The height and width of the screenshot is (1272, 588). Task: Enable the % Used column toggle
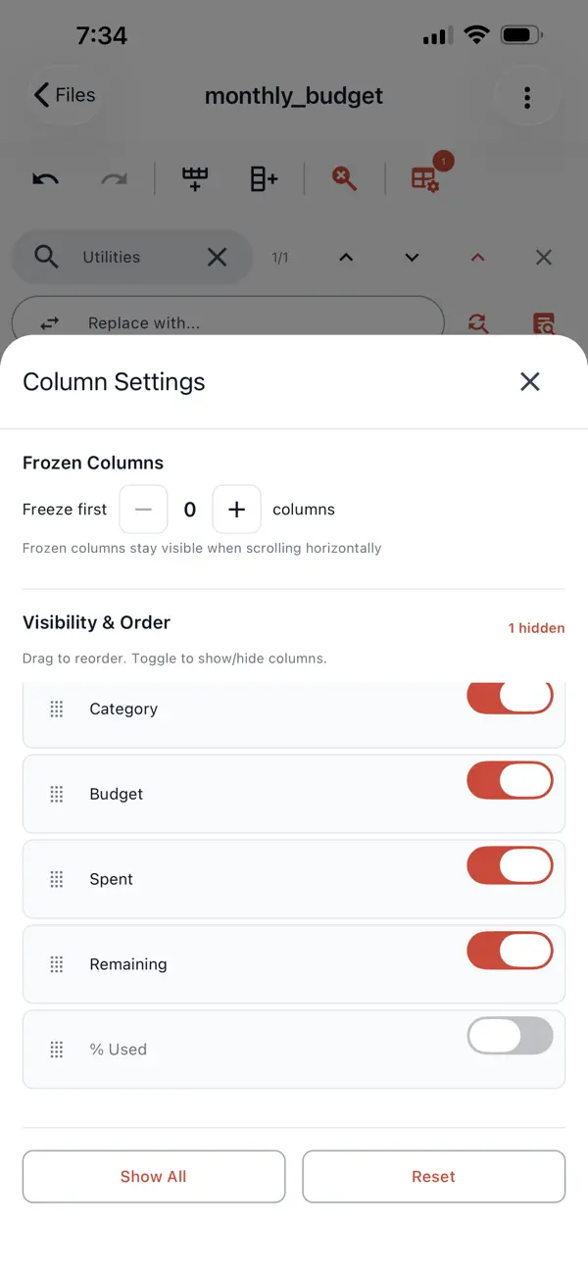point(510,1035)
